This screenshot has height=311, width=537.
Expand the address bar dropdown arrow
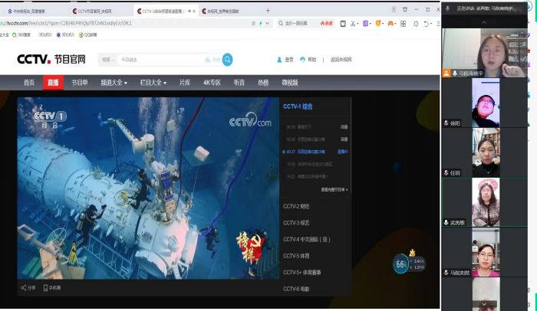click(x=268, y=23)
